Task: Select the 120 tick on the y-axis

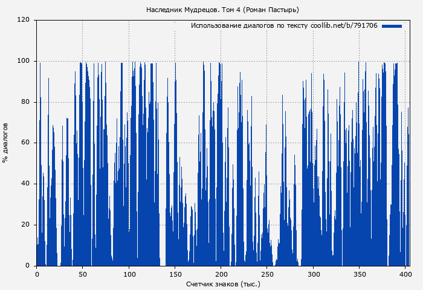Action: coord(24,20)
